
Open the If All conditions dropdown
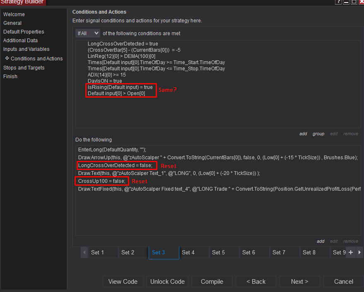tap(88, 33)
